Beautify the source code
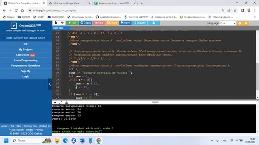 pos(140,23)
